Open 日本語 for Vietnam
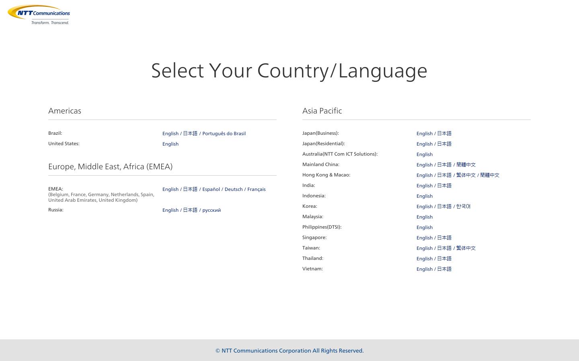The height and width of the screenshot is (361, 579). pyautogui.click(x=444, y=269)
